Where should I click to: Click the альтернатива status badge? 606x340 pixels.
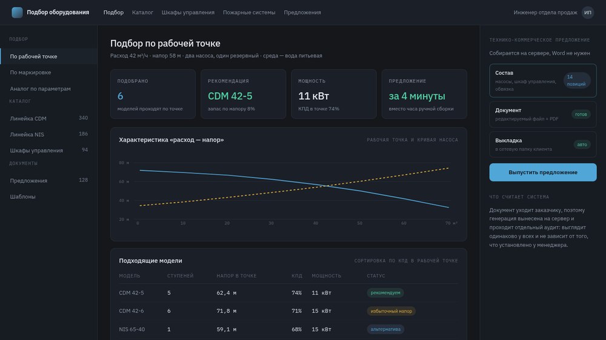click(385, 329)
